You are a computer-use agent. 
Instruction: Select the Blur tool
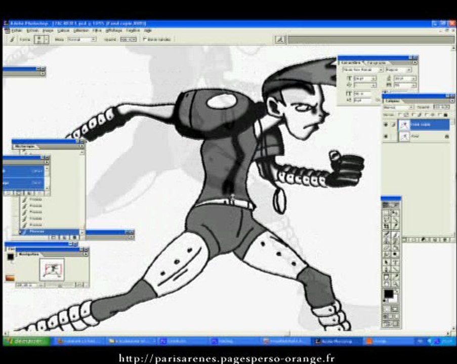pyautogui.click(x=387, y=254)
